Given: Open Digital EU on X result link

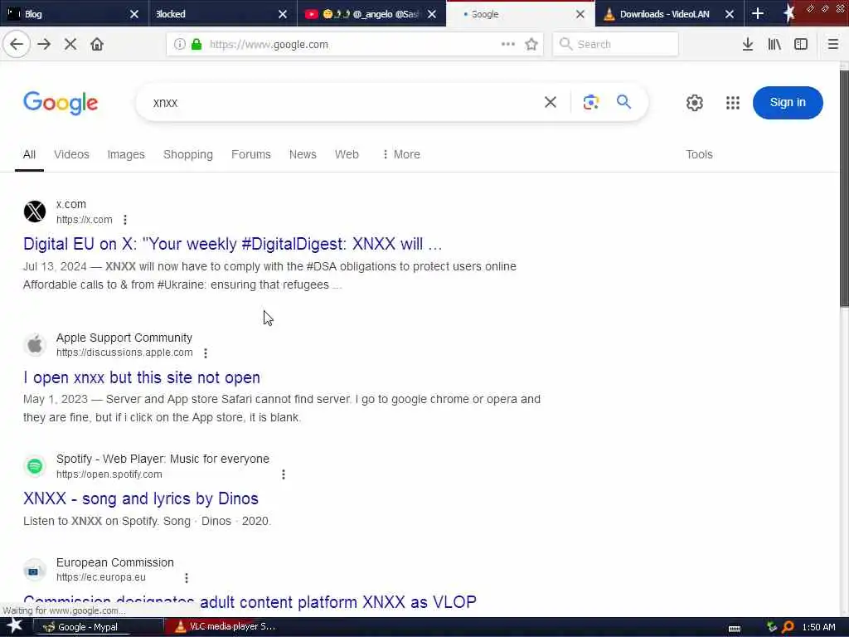Looking at the screenshot, I should tap(233, 244).
